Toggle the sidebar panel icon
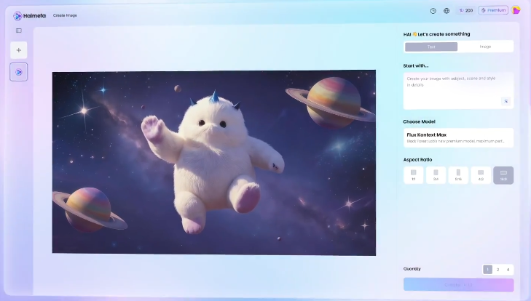 (19, 31)
